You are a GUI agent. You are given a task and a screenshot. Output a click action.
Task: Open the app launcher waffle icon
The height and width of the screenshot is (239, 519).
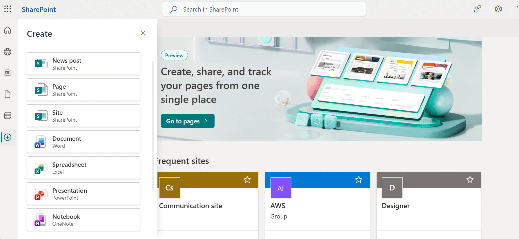point(8,9)
